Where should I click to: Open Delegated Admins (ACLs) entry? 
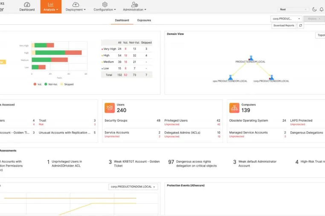(x=192, y=134)
